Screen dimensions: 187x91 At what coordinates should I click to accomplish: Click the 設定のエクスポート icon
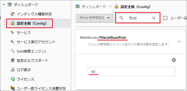tap(13, 60)
